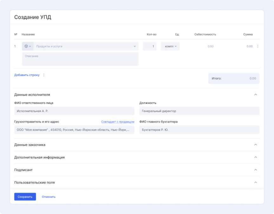The width and height of the screenshot is (274, 214).
Task: Click the Кол-во quantity field
Action: pos(149,46)
